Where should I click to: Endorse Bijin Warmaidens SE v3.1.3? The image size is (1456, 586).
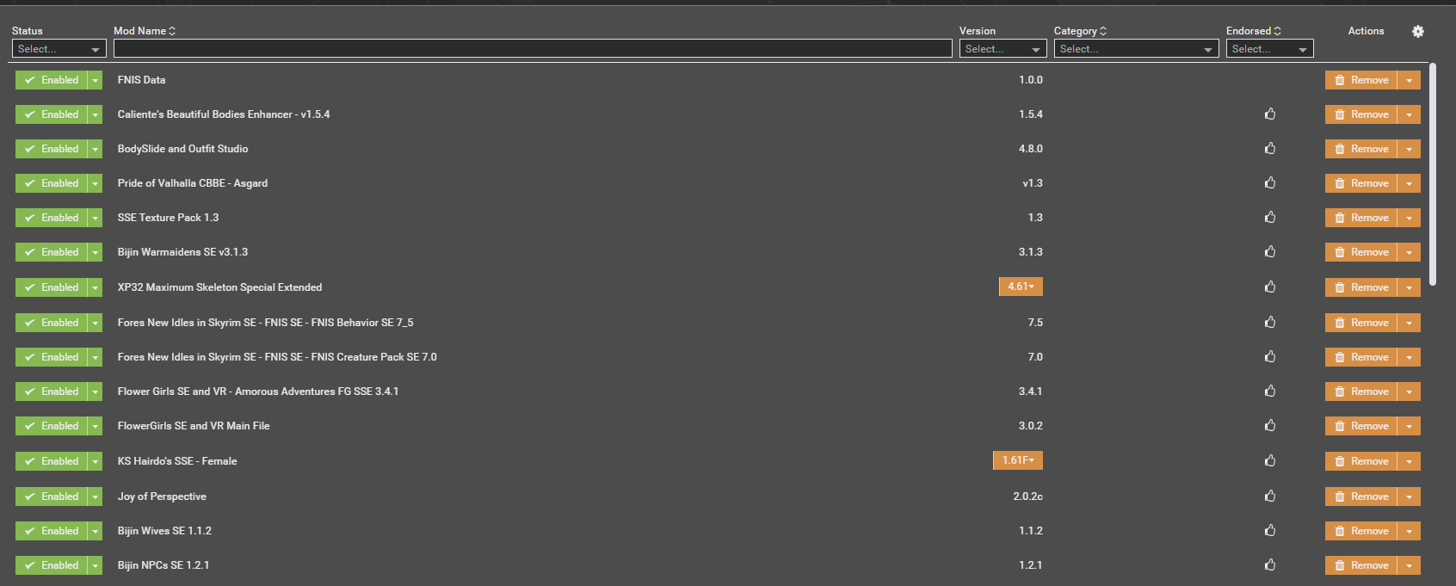click(1270, 251)
